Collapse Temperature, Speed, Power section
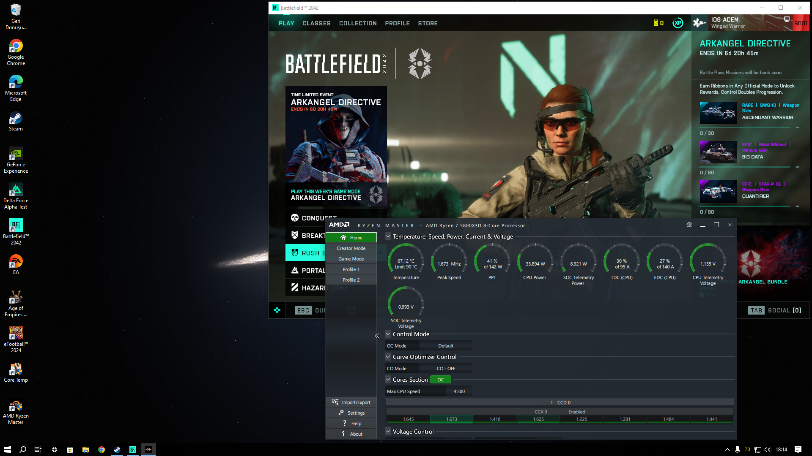This screenshot has width=812, height=456. (x=388, y=236)
